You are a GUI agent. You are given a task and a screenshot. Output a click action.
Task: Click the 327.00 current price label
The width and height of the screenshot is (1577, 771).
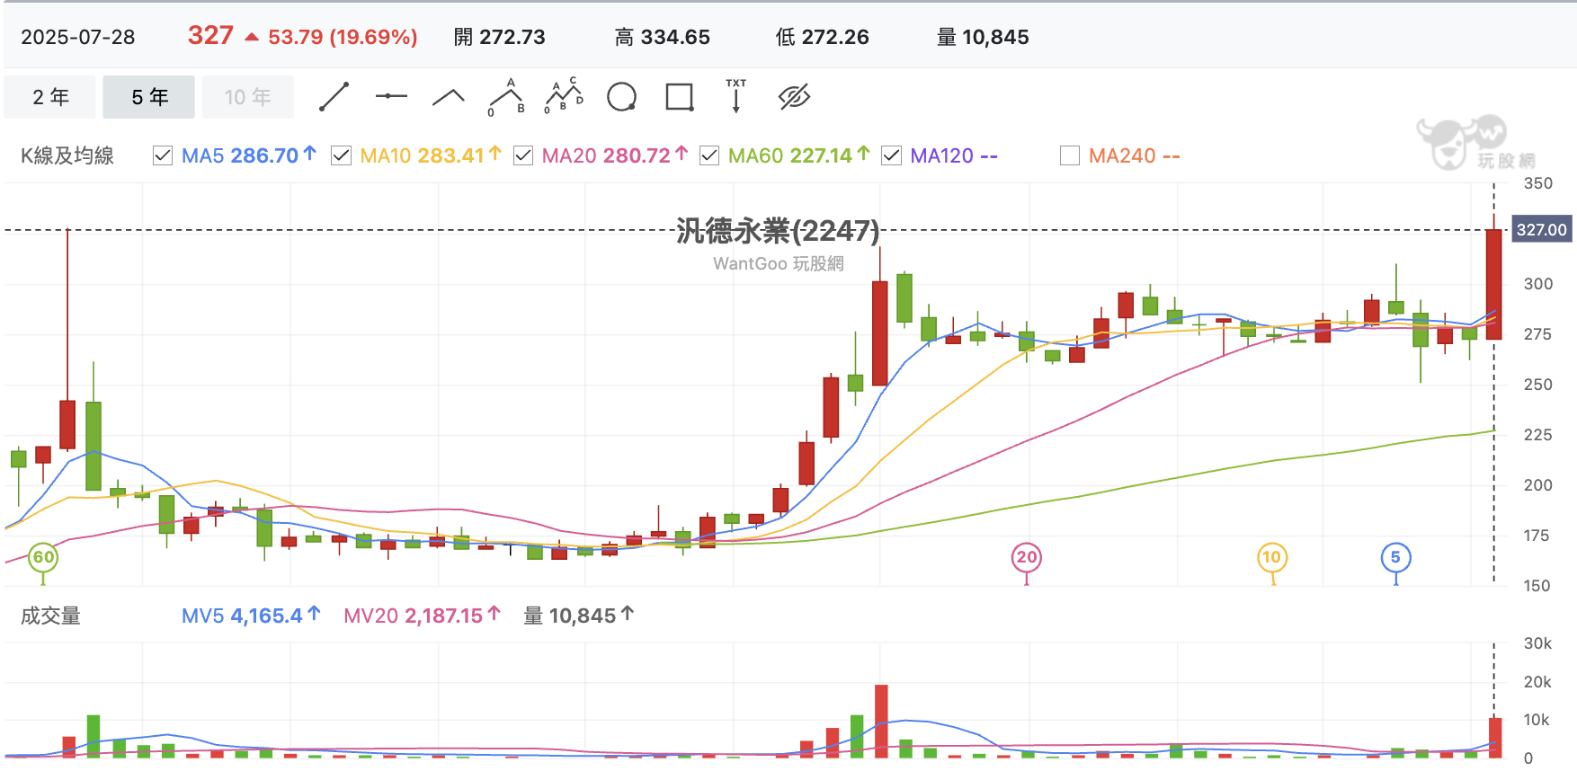pyautogui.click(x=1541, y=230)
